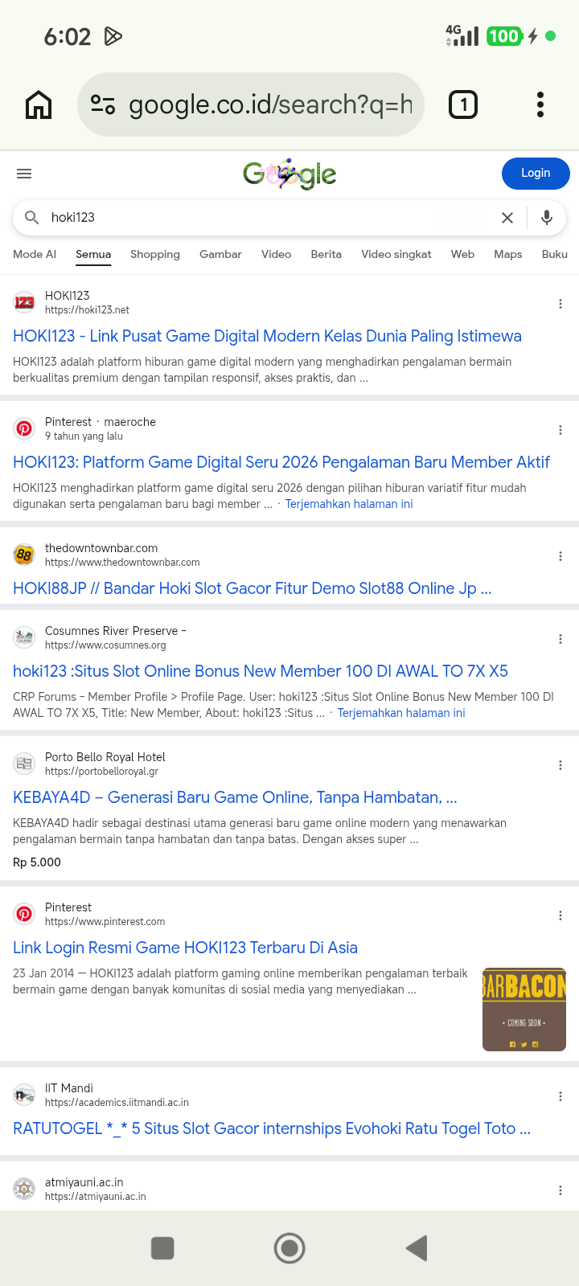Screen dimensions: 579x1286
Task: Switch to Video singkat tab
Action: 396,254
